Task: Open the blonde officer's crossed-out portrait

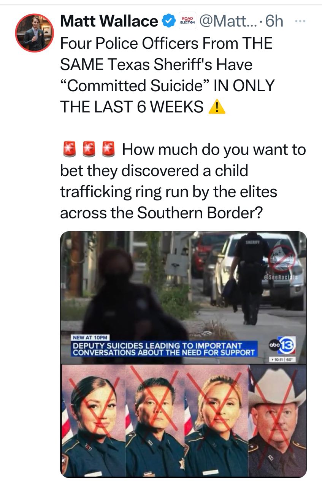Action: [x=216, y=420]
